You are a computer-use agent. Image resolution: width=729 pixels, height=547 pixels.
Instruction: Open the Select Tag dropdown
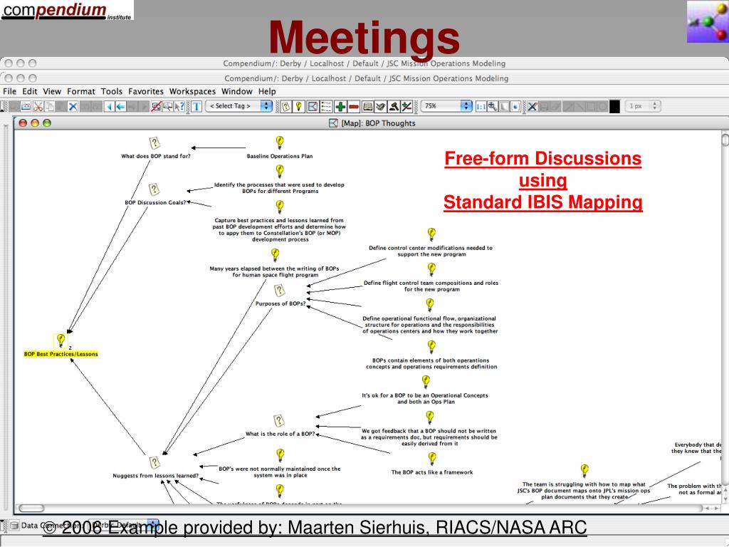[239, 106]
